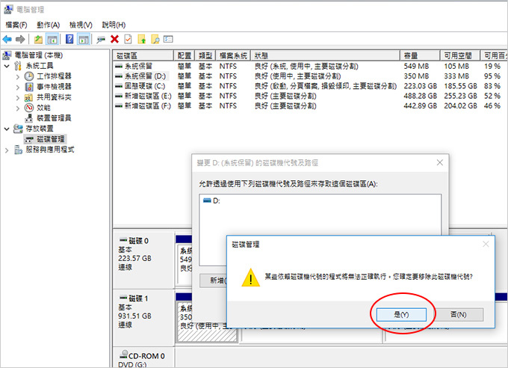Click the connect/rescan disk toolbar icon
Image resolution: width=508 pixels, height=368 pixels.
tap(101, 40)
